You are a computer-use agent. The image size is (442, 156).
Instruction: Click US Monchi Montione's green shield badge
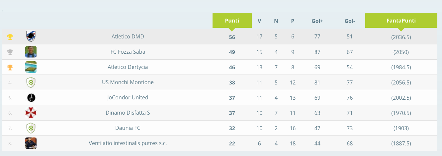coord(31,82)
